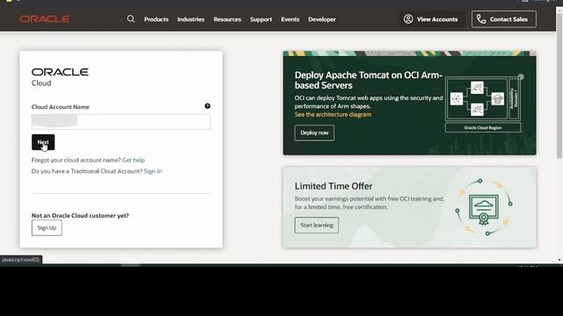Click the Cloud Account Name input field

(121, 121)
